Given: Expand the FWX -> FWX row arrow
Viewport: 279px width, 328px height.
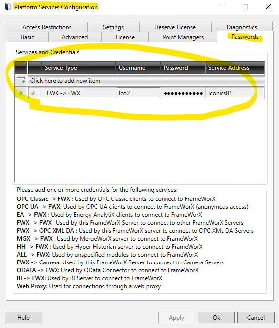Looking at the screenshot, I should click(21, 93).
